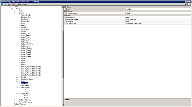This screenshot has width=192, height=107.
Task: Collapse the Behavior property category
Action: tap(65, 11)
